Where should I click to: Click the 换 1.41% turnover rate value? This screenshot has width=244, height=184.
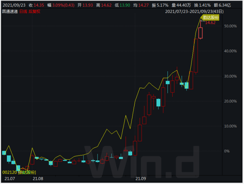tap(210, 5)
